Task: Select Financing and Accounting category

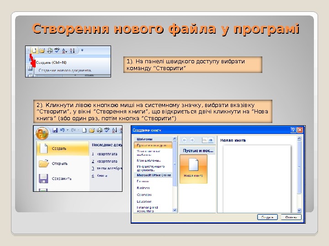Action: point(147,209)
